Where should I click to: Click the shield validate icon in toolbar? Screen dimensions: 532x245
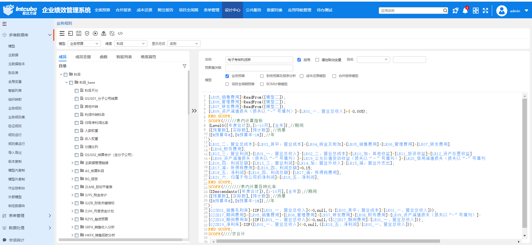(x=87, y=34)
